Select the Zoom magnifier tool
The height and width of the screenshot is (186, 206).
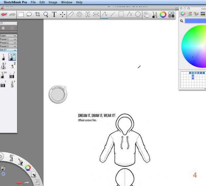click(x=46, y=14)
